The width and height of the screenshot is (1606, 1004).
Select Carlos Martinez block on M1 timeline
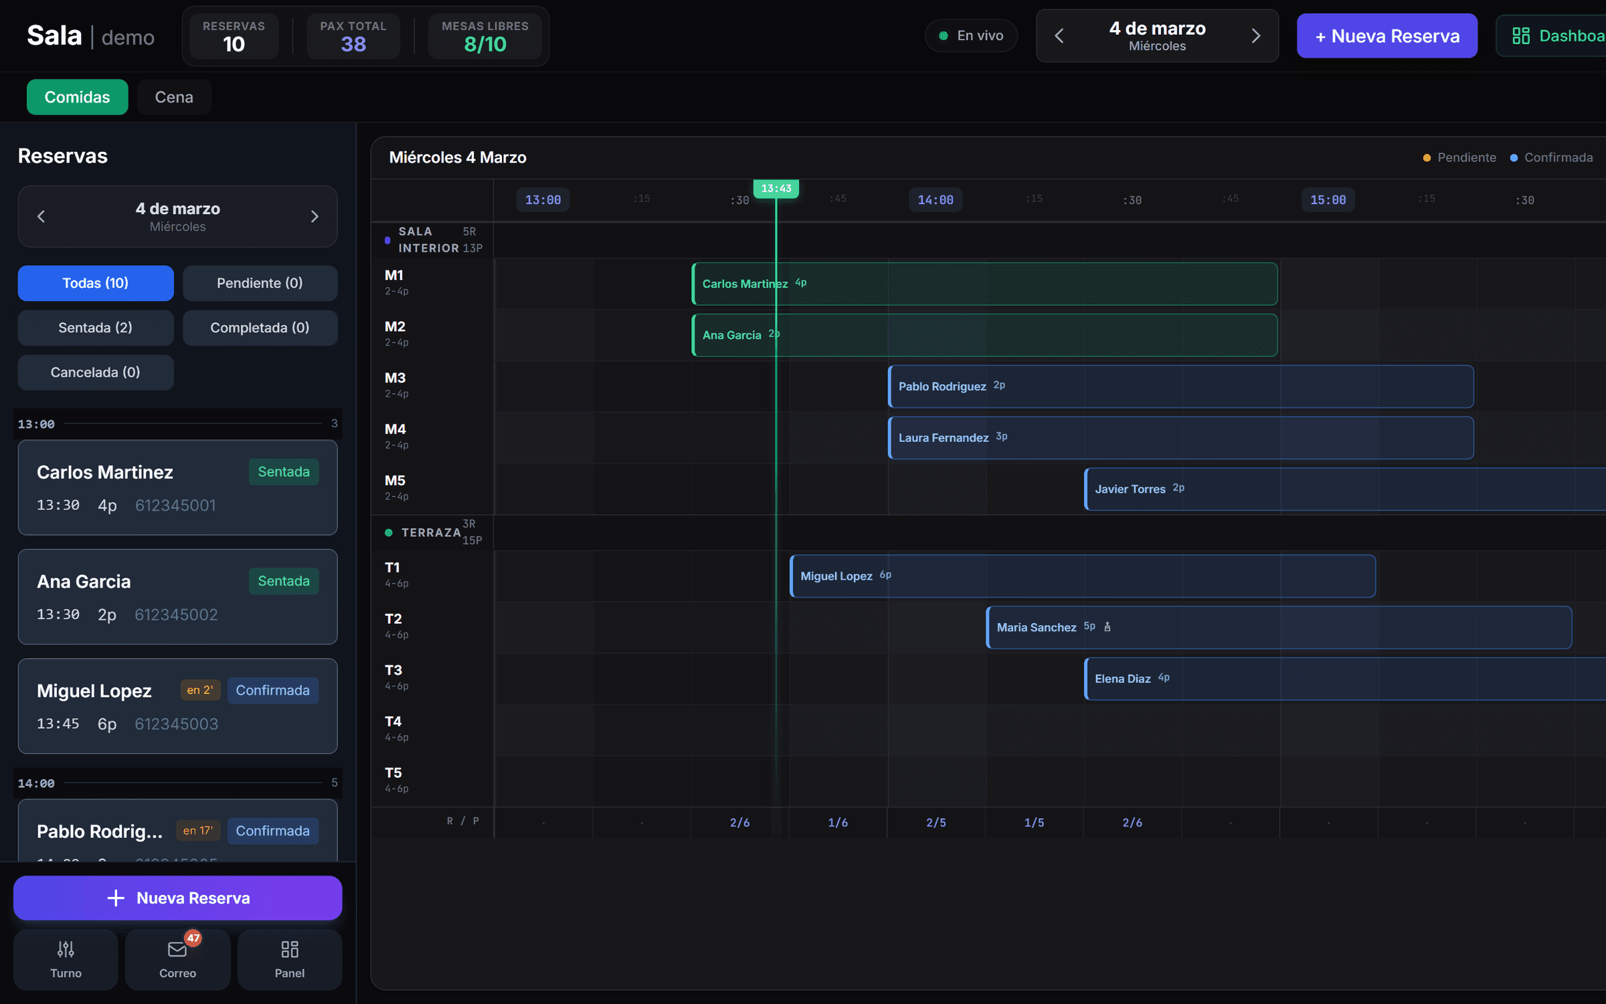pos(984,284)
